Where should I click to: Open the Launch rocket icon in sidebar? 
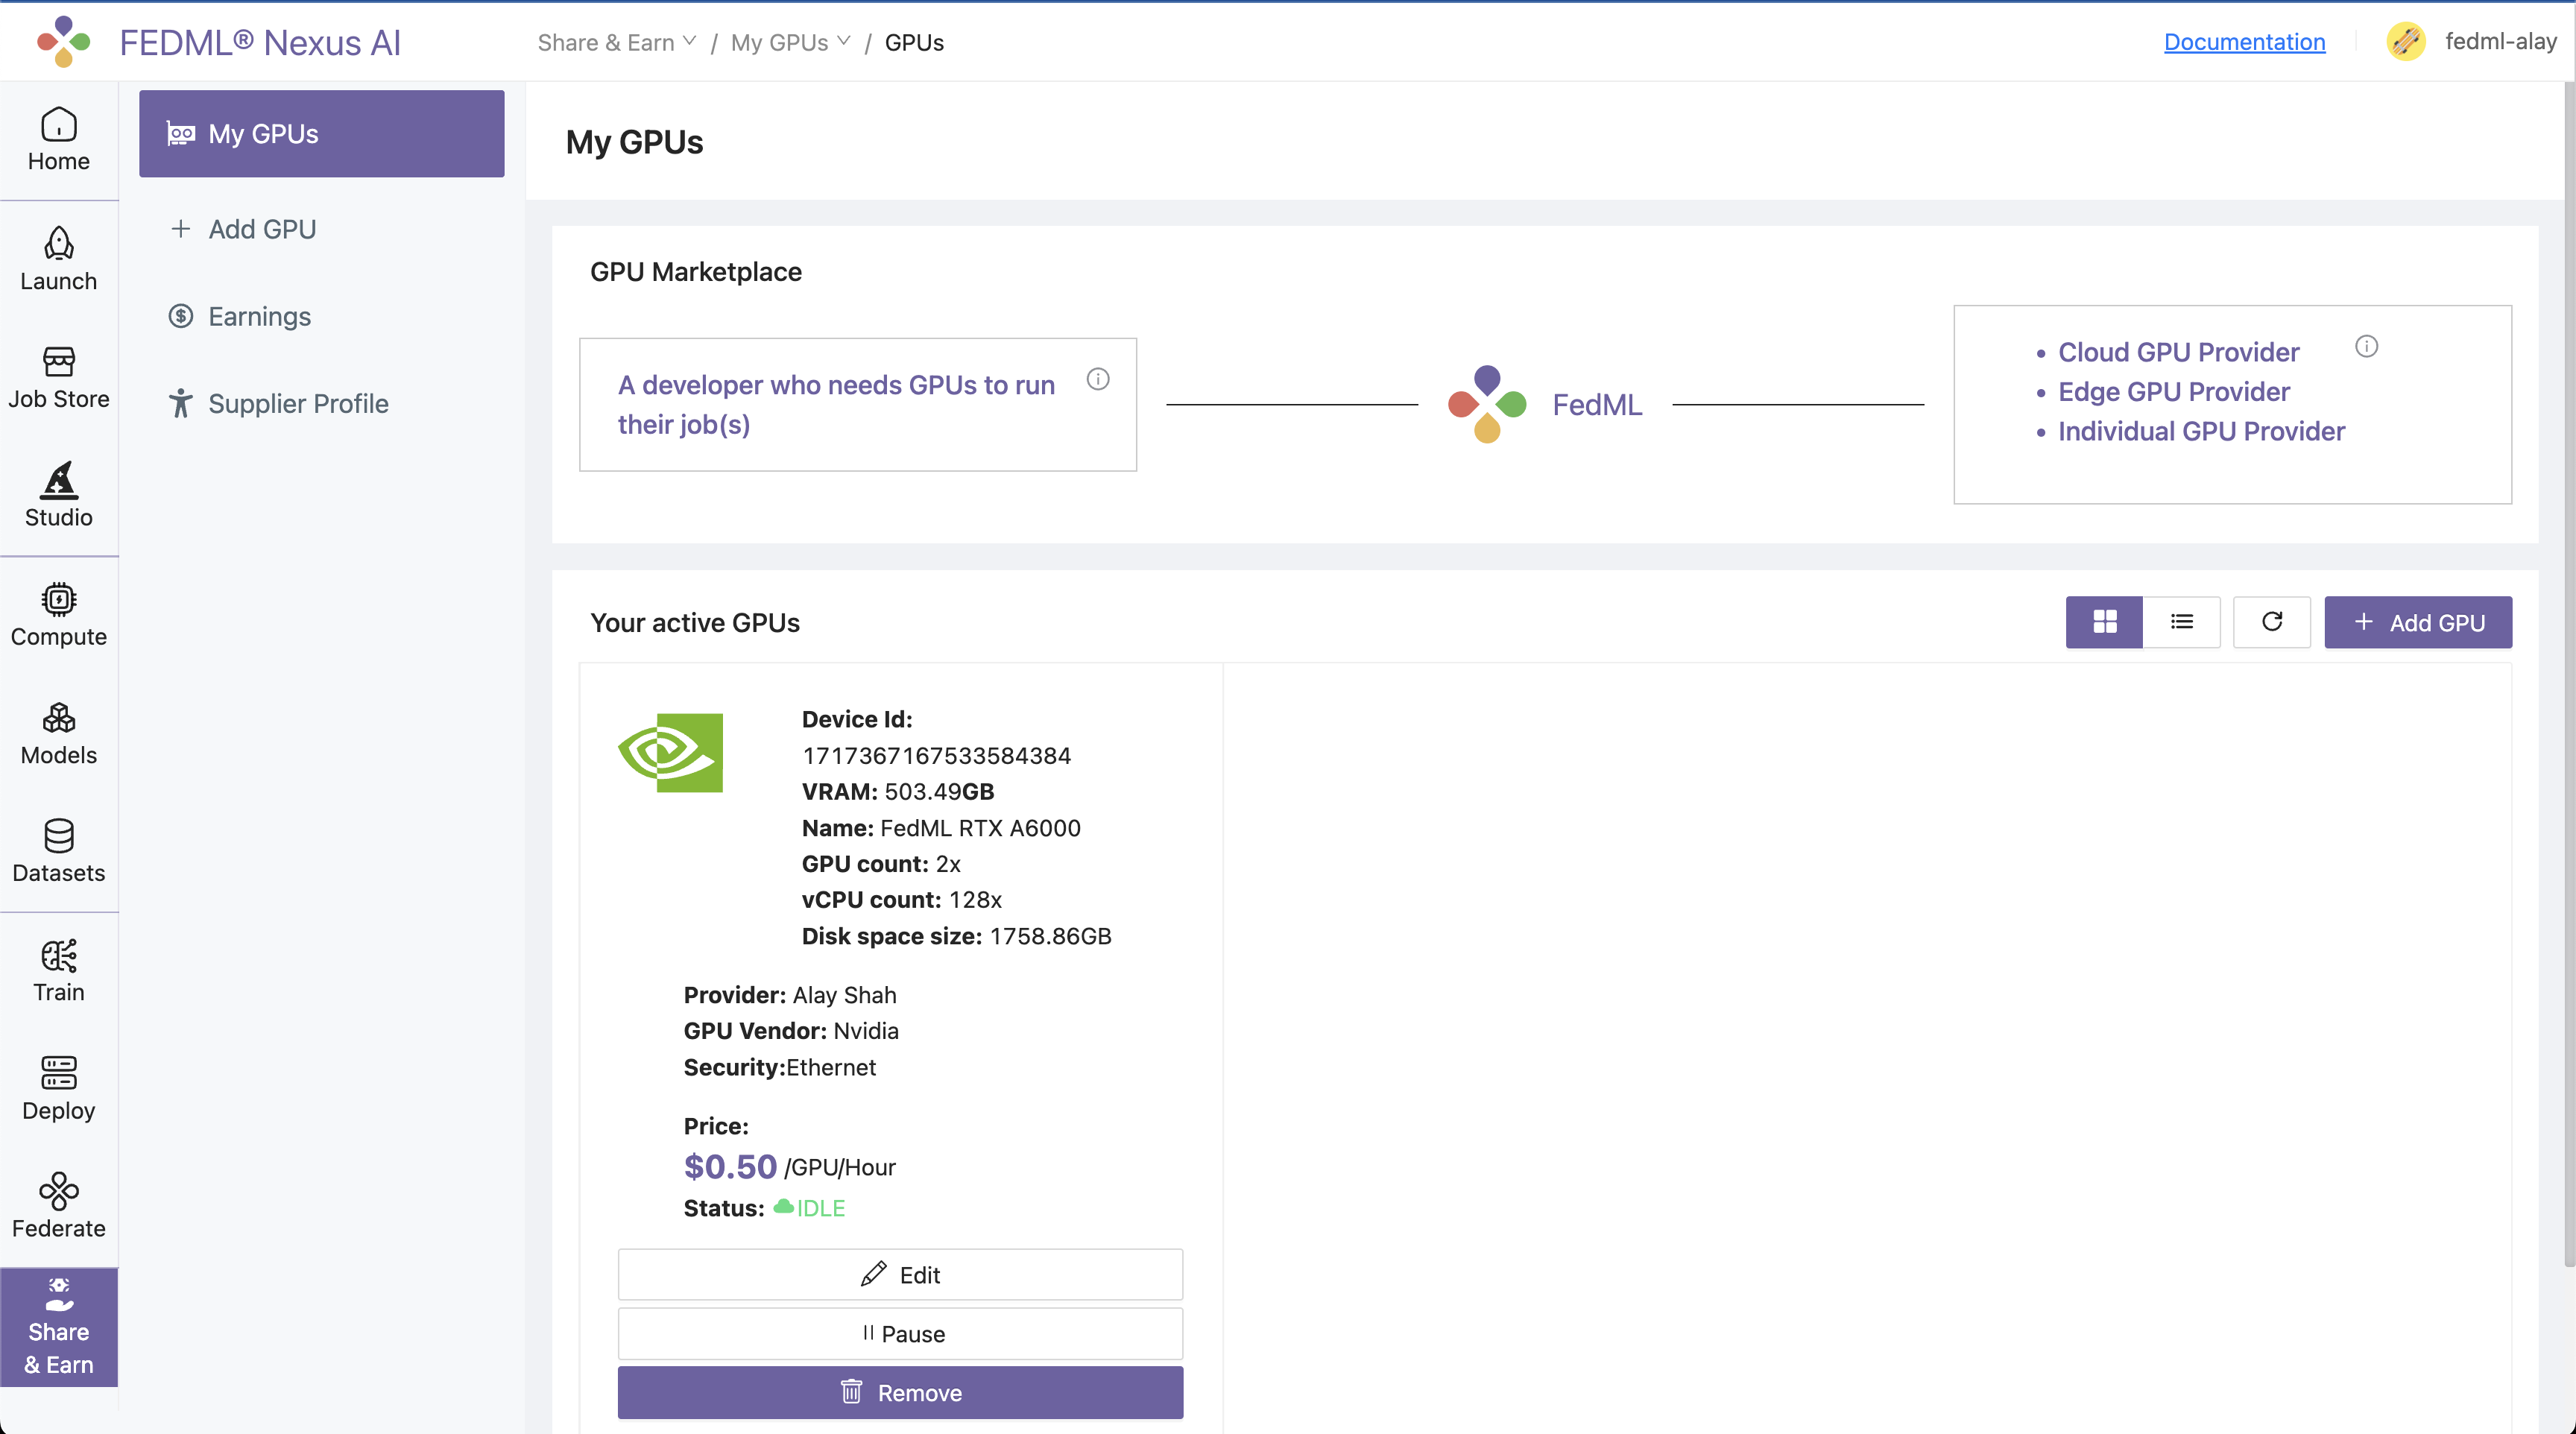58,258
